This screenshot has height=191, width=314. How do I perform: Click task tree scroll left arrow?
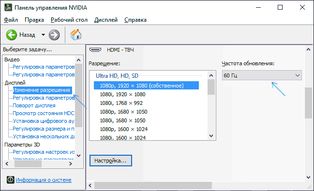click(7, 164)
